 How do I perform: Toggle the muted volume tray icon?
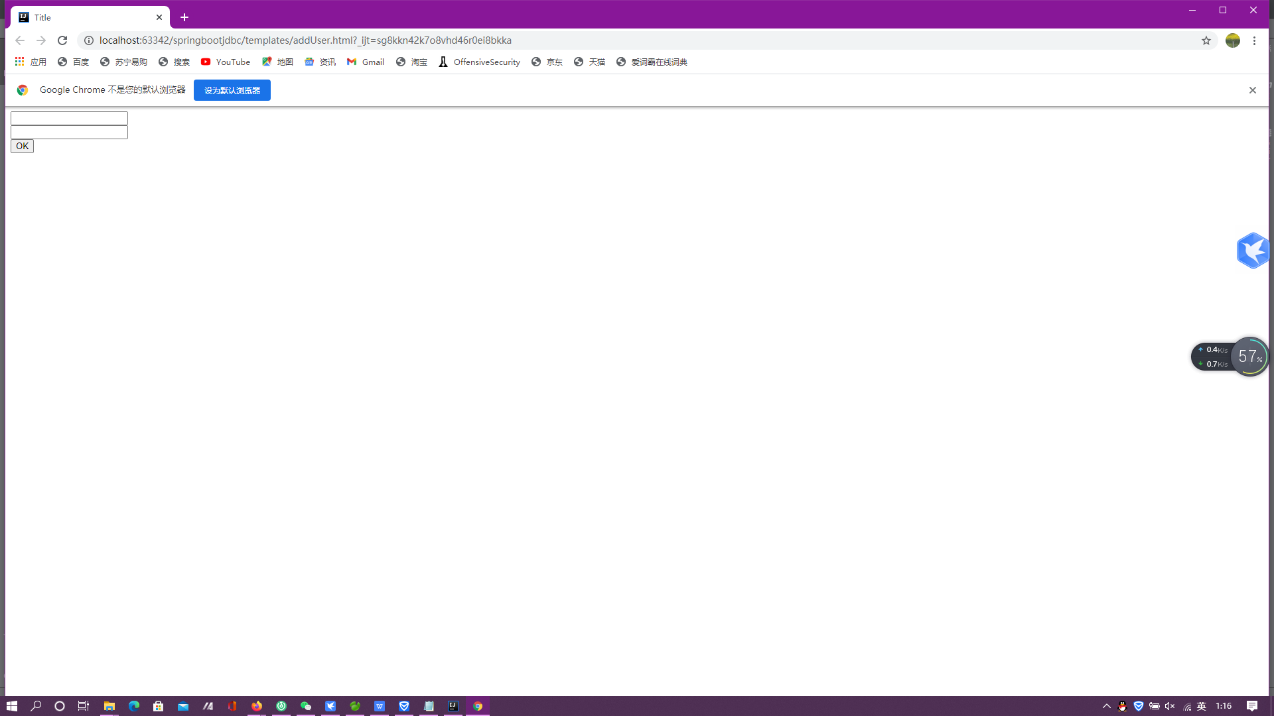1170,706
